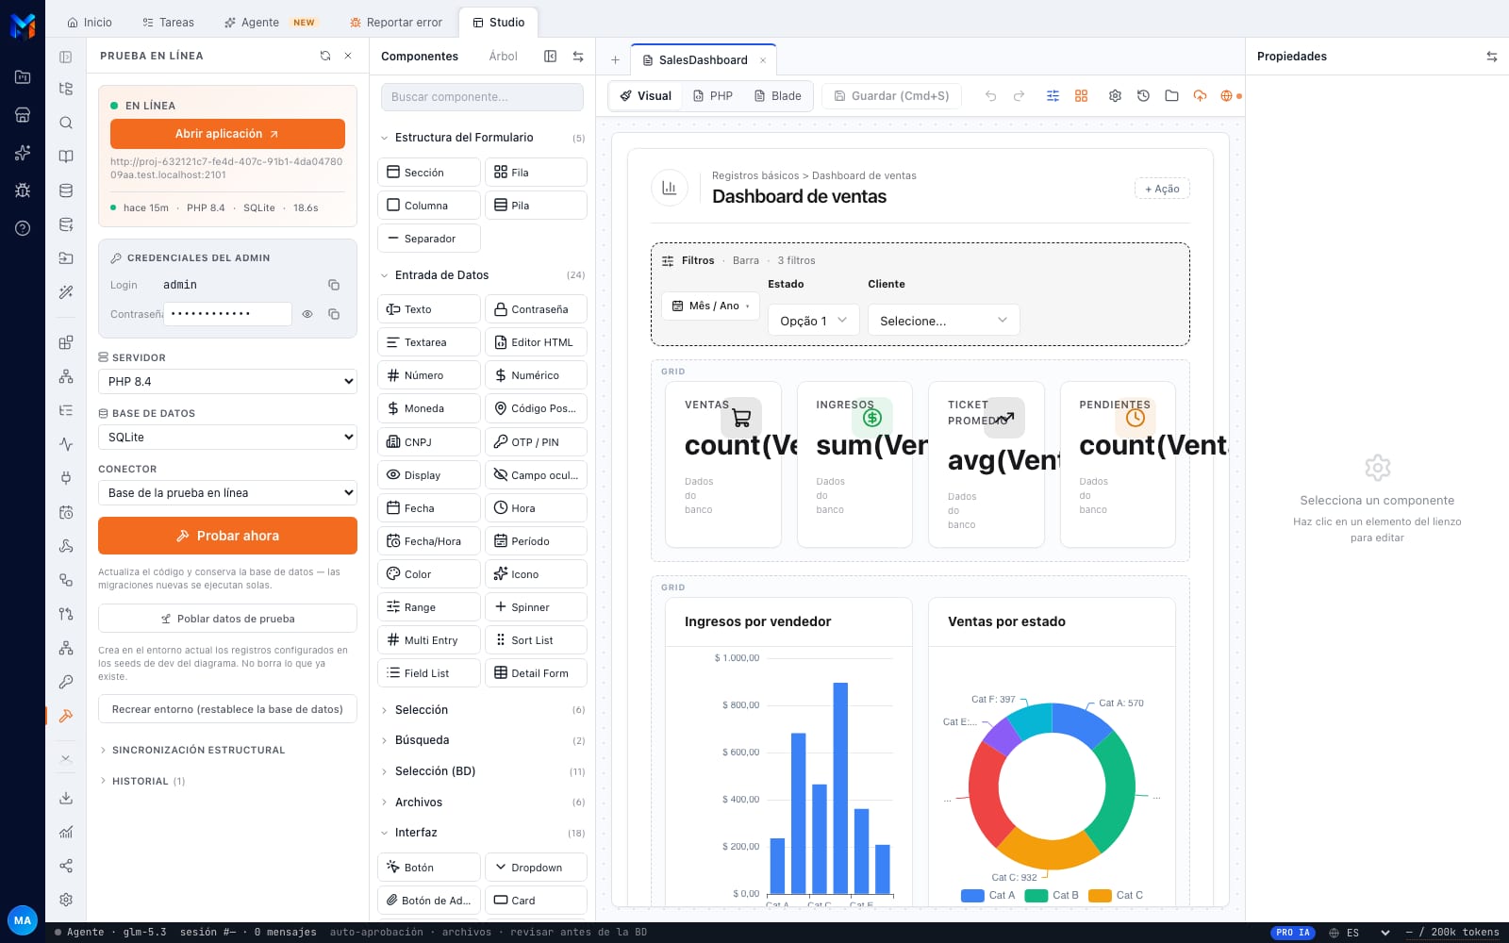Click the orange grid layout icon
Image resolution: width=1509 pixels, height=943 pixels.
tap(1081, 96)
